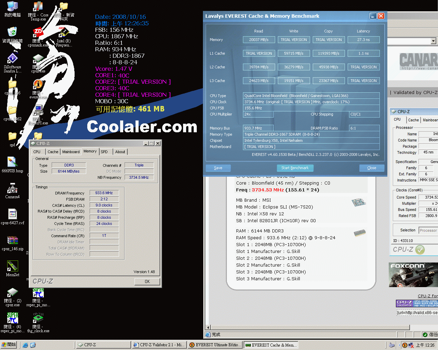438x350 pixels.
Task: Click the Foxconn advertisement banner
Action: [413, 275]
